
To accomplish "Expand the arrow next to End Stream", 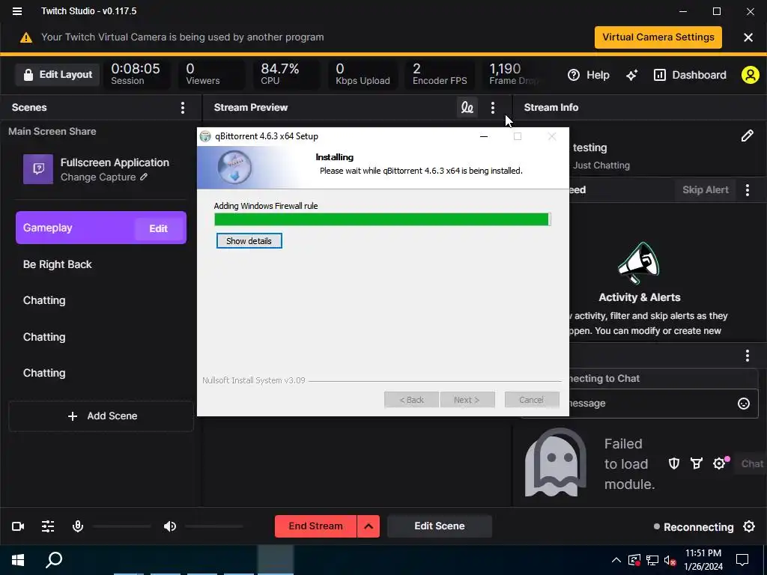I will [x=369, y=526].
